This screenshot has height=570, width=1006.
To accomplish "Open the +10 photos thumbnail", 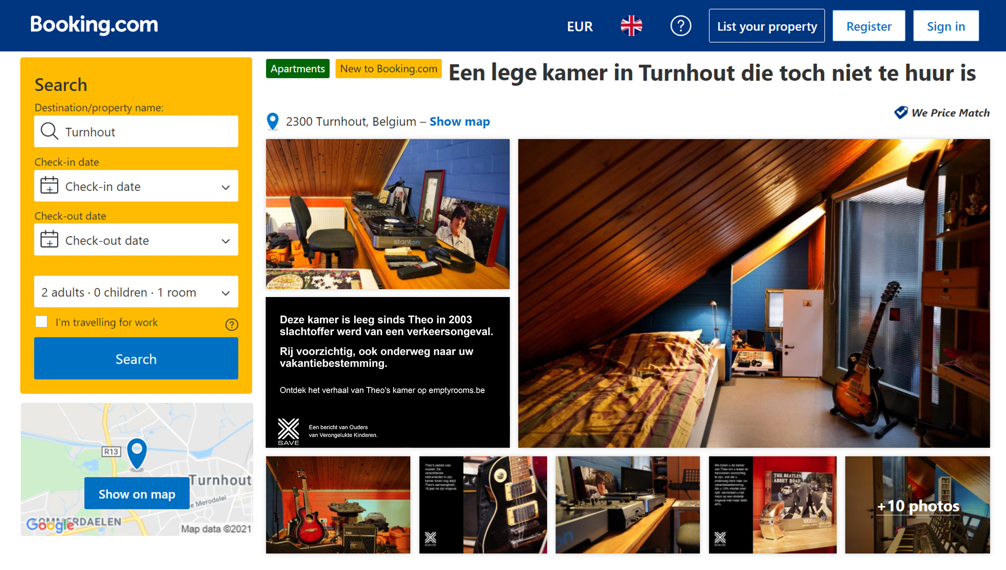I will point(917,505).
